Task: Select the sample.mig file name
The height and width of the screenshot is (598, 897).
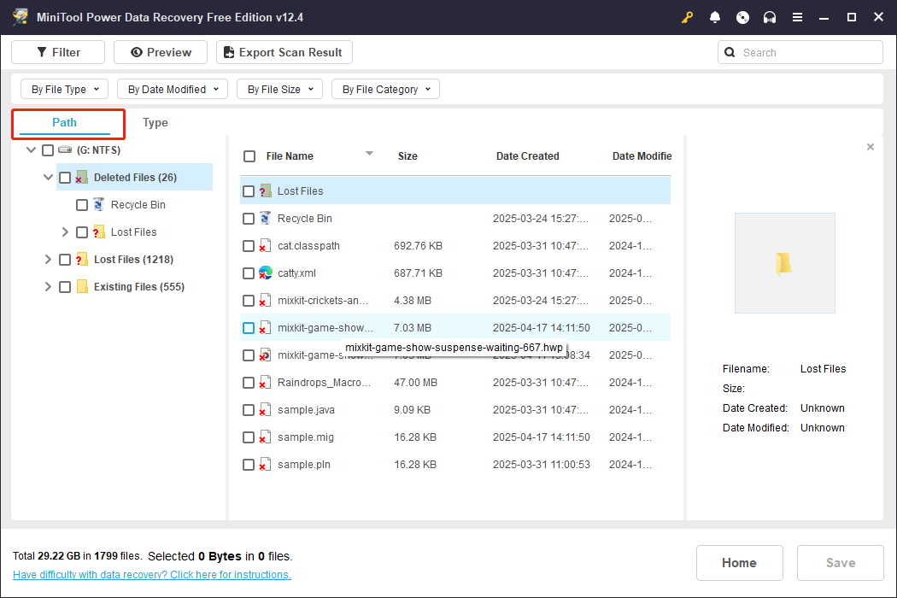Action: point(306,437)
